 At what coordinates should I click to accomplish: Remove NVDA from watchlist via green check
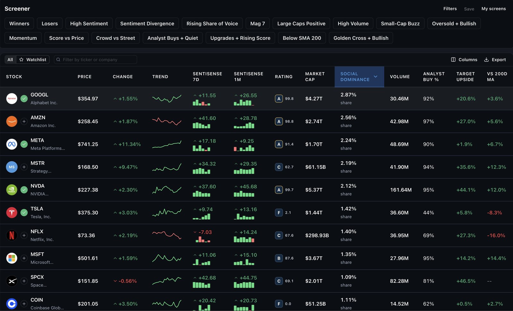click(x=24, y=189)
